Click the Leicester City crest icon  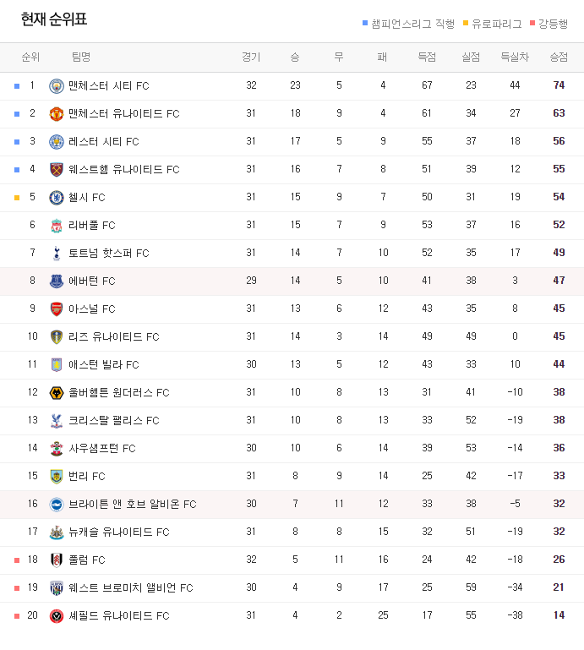point(57,141)
